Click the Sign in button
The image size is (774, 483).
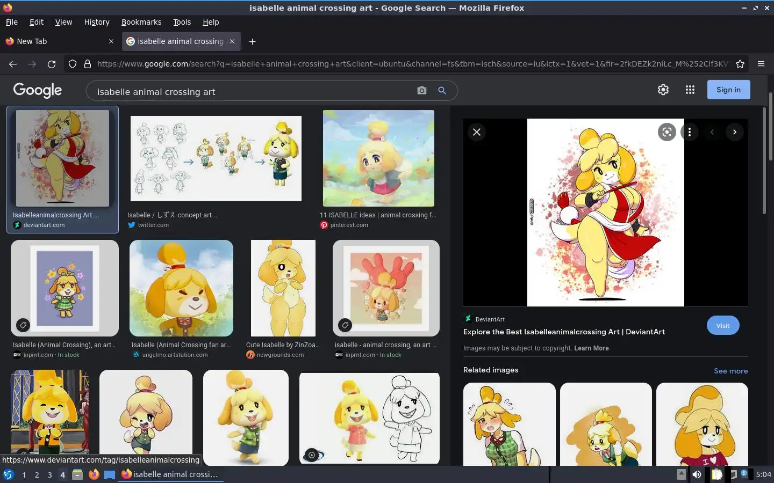click(728, 90)
